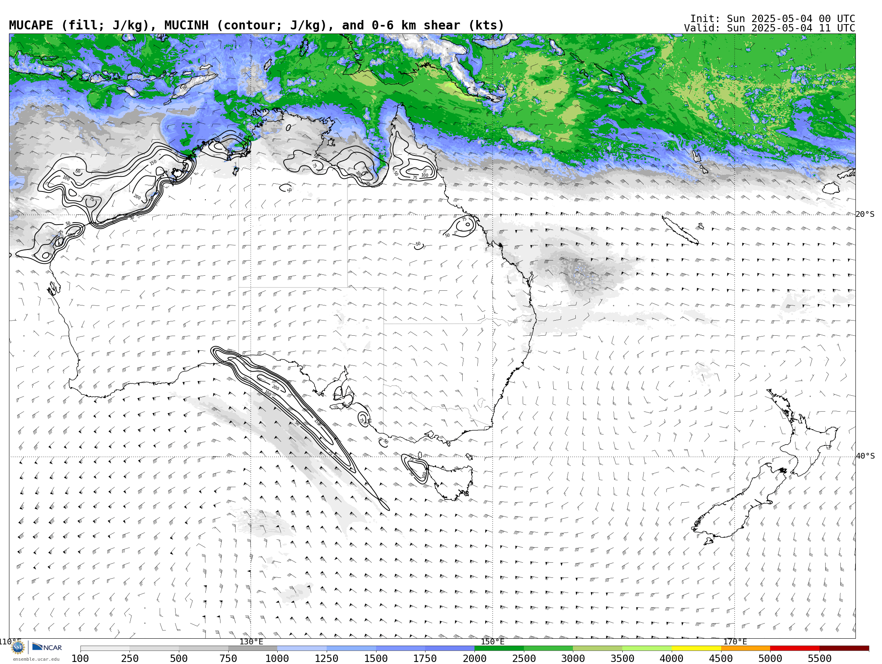
Task: Select the orange 4500–5000 colorbar swatch
Action: tap(745, 648)
